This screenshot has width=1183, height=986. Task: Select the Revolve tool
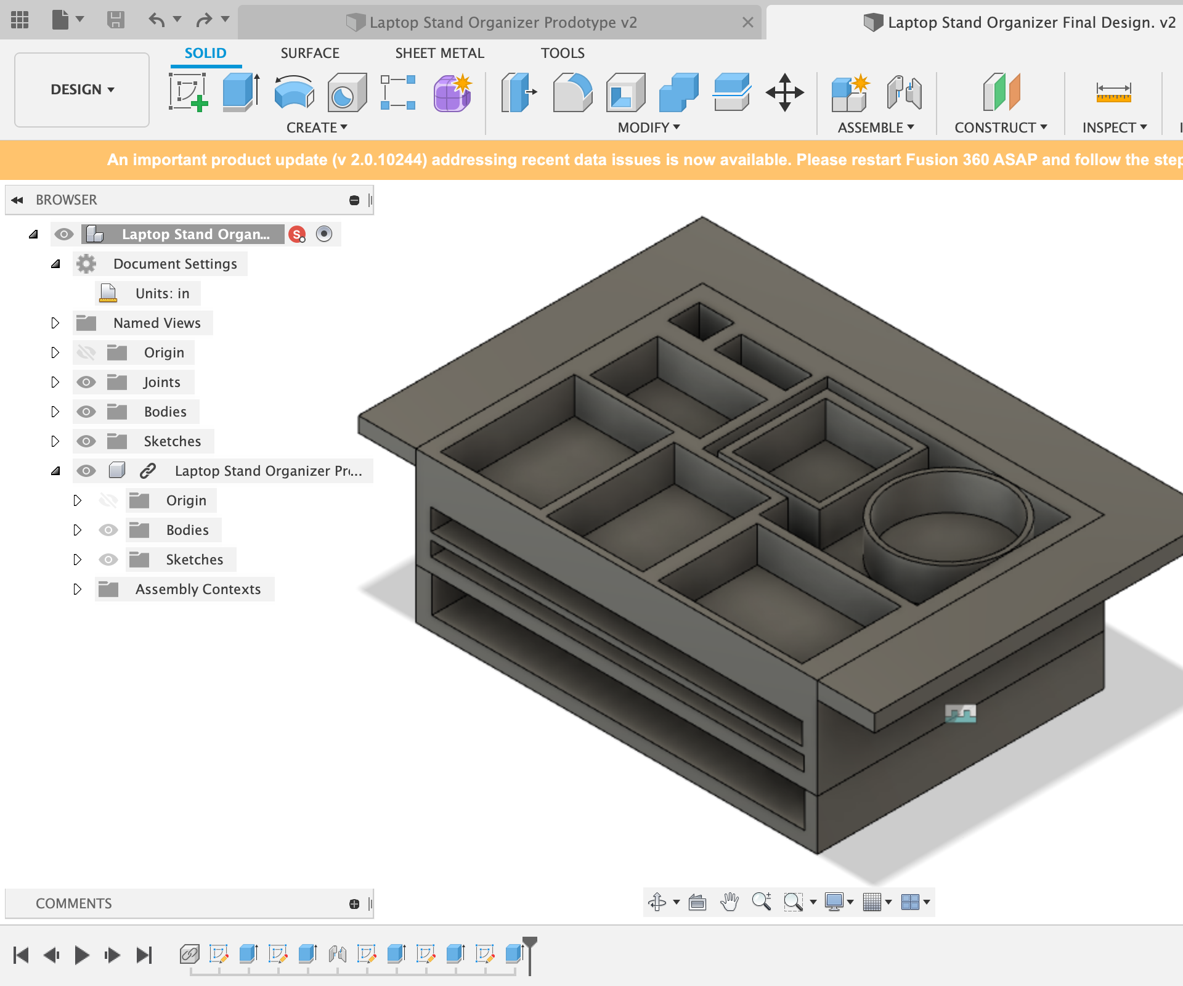click(294, 92)
